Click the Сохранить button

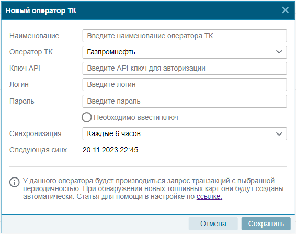266,224
